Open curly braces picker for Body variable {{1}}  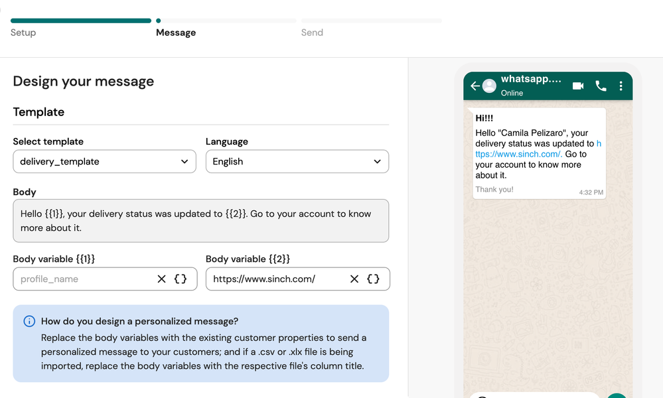coord(181,279)
